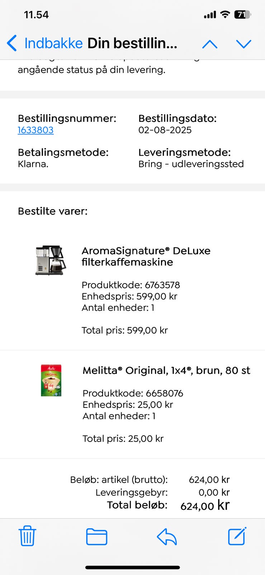
Task: Open order number 1633803 link
Action: tap(36, 130)
